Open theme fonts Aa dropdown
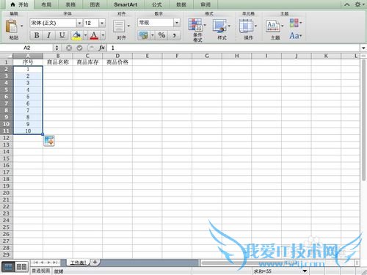The image size is (367, 275). [x=296, y=36]
